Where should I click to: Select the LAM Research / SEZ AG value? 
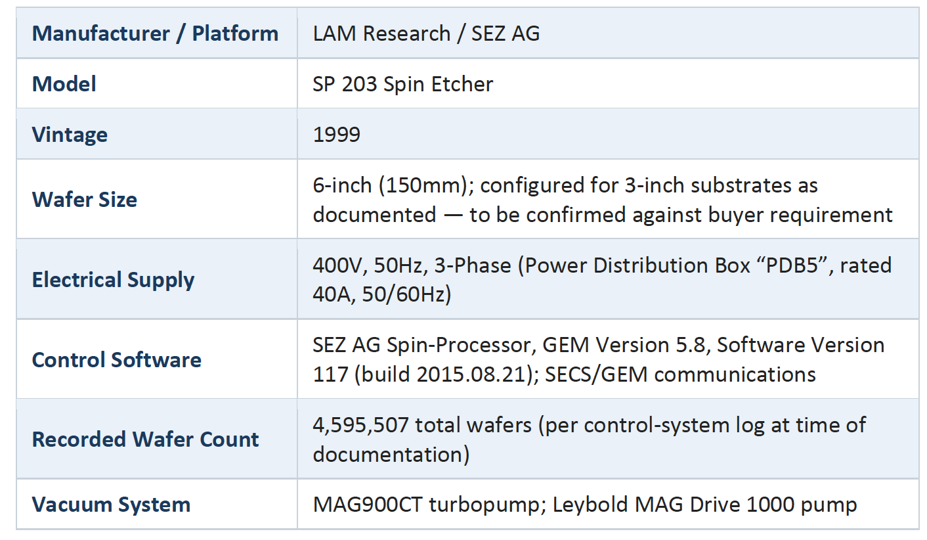click(x=426, y=34)
